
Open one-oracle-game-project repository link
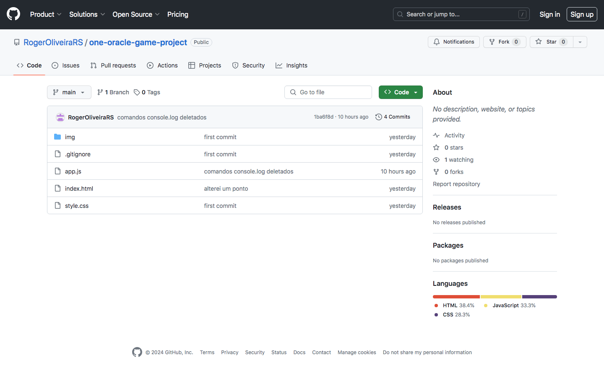[x=138, y=42]
